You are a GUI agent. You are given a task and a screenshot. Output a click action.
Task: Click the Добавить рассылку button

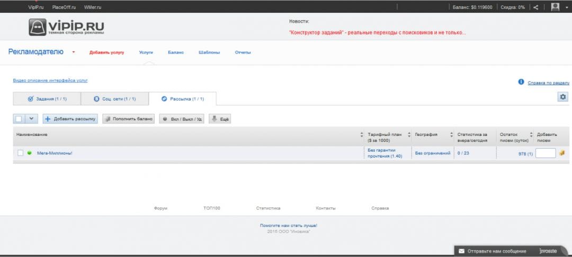pos(70,118)
